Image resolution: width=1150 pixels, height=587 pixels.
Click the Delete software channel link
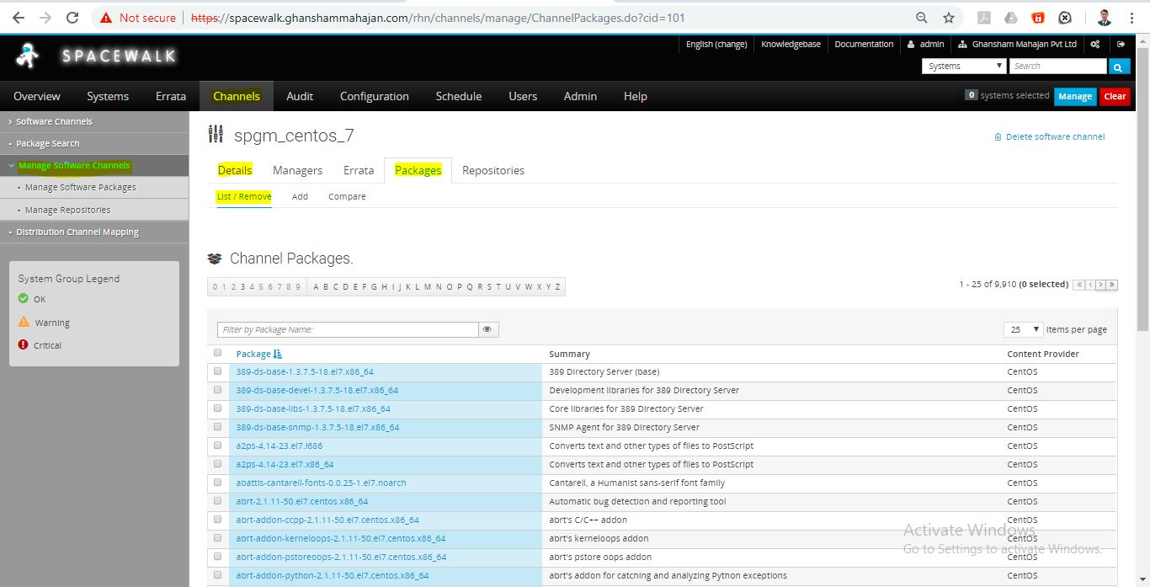click(1054, 136)
